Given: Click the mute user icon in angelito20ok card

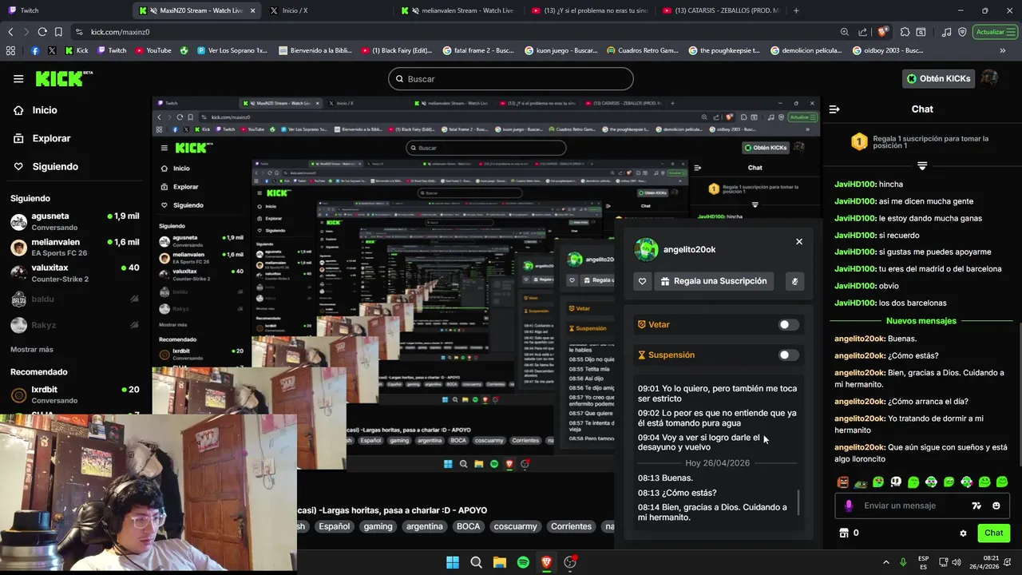Looking at the screenshot, I should tap(794, 281).
